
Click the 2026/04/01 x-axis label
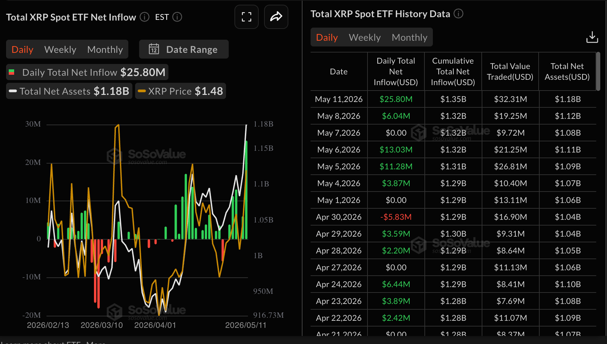click(155, 325)
